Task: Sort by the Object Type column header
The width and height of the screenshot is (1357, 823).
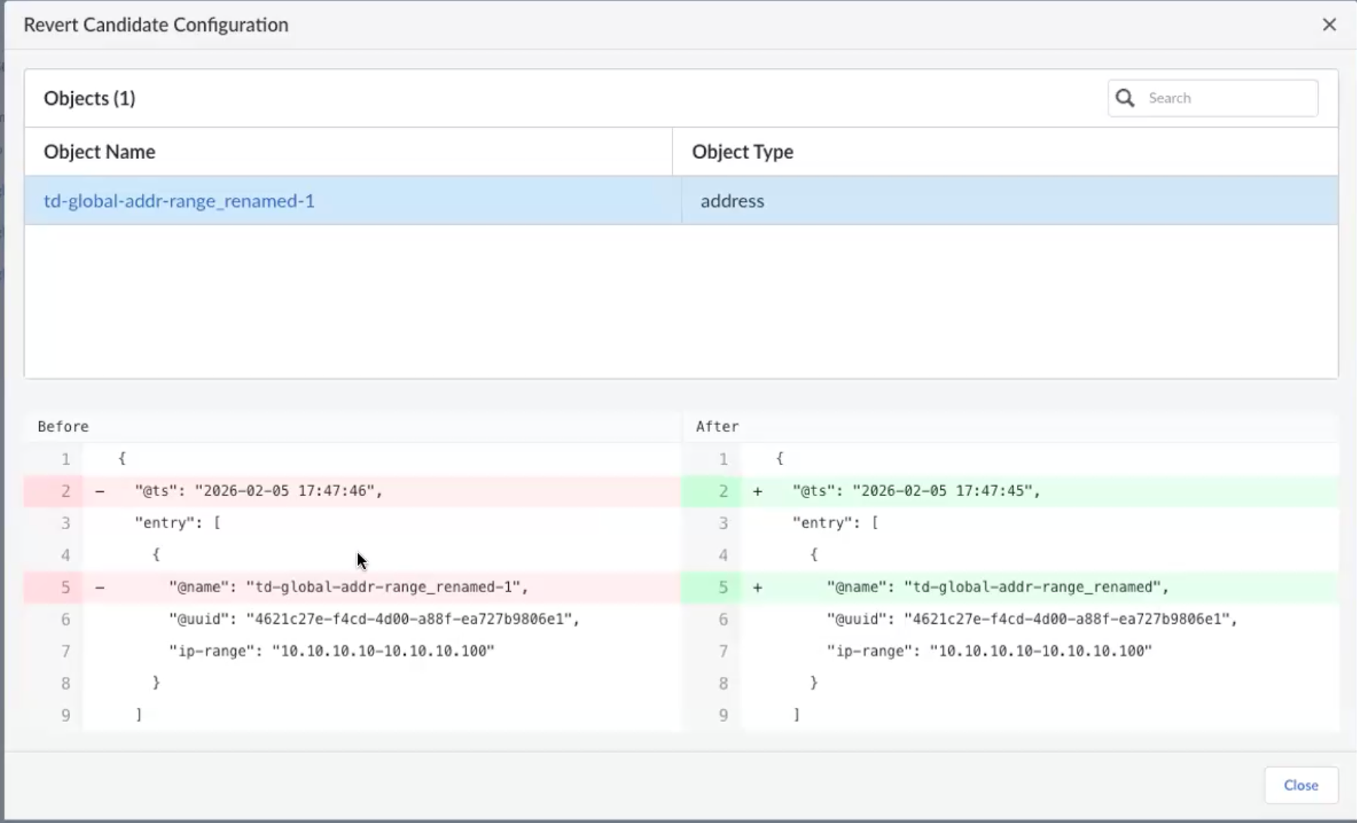Action: pos(742,151)
